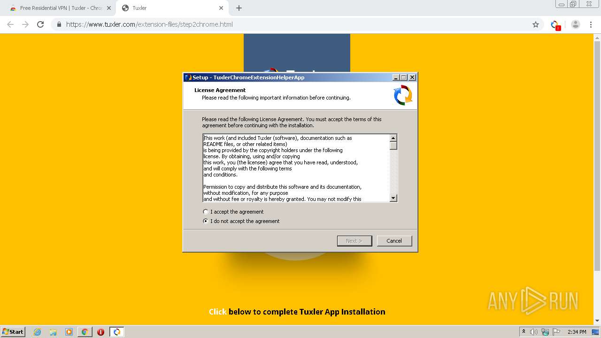Restore down the Chrome window
This screenshot has height=338, width=601.
point(573,4)
